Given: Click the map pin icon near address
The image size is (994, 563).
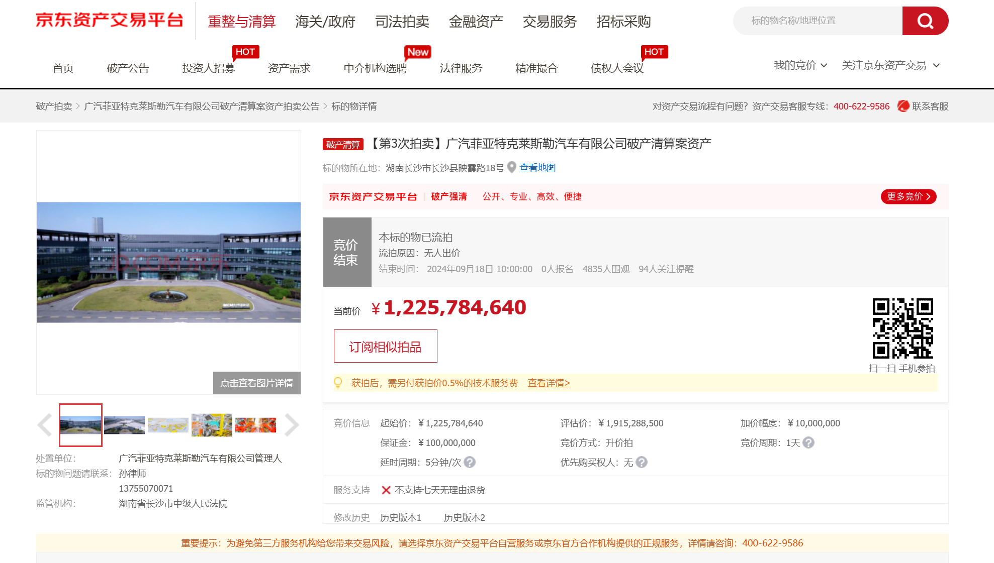Looking at the screenshot, I should click(x=512, y=167).
